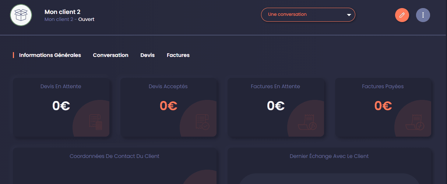
Task: Click invoice icon in Factures En Attente card
Action: (307, 122)
